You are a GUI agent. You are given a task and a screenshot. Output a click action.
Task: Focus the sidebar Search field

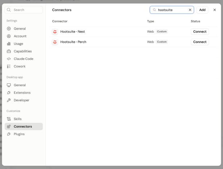pos(24,10)
